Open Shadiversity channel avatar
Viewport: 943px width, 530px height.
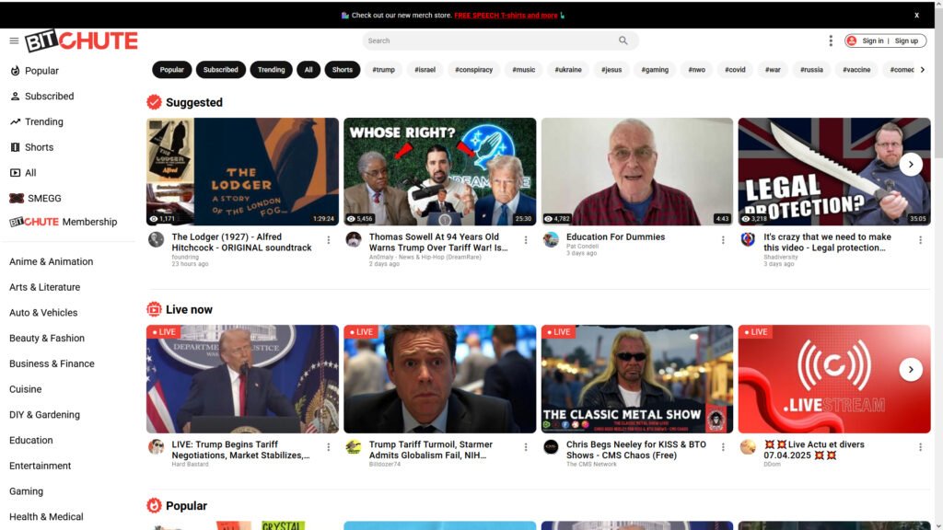click(x=748, y=240)
